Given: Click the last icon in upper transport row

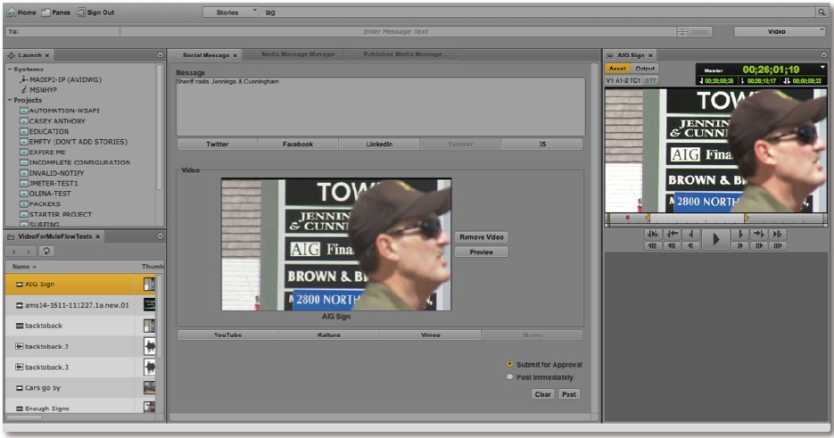Looking at the screenshot, I should (x=778, y=235).
